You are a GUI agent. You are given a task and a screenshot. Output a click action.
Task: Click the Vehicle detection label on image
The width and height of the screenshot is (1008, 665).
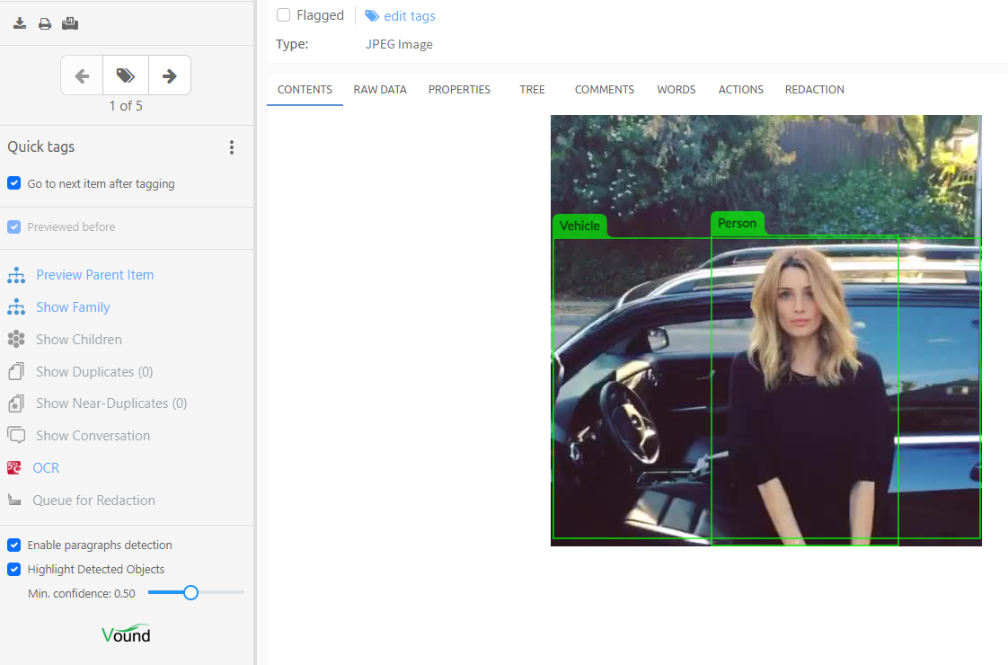579,226
